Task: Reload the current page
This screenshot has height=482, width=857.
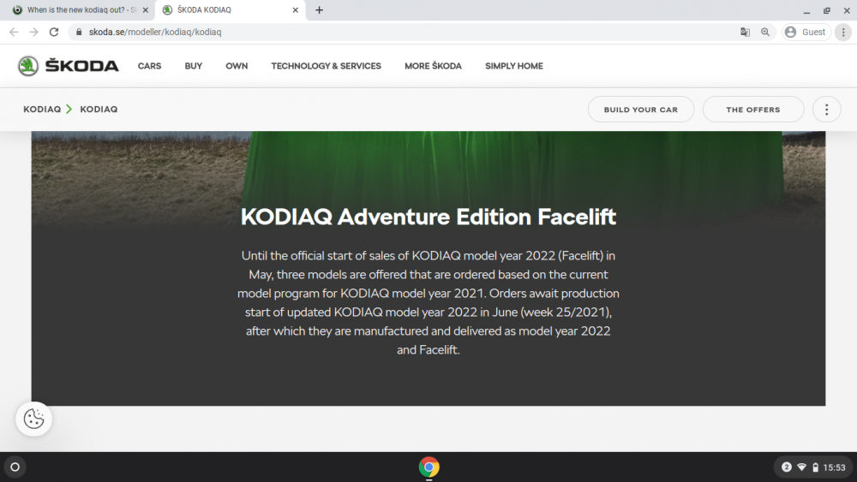Action: click(53, 33)
